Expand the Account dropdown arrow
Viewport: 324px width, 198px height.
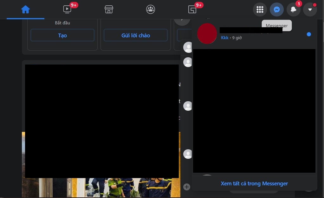click(x=310, y=9)
